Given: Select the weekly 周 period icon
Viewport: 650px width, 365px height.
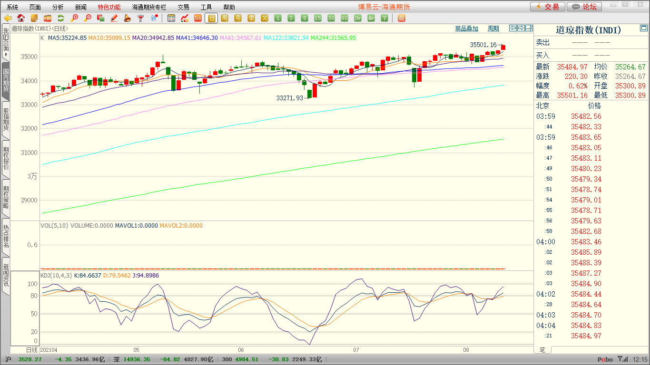Looking at the screenshot, I should [x=225, y=18].
